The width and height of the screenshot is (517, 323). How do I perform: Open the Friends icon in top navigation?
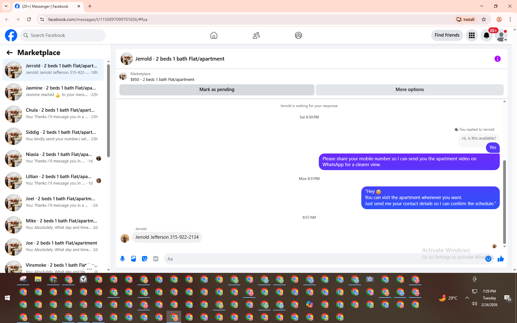256,35
